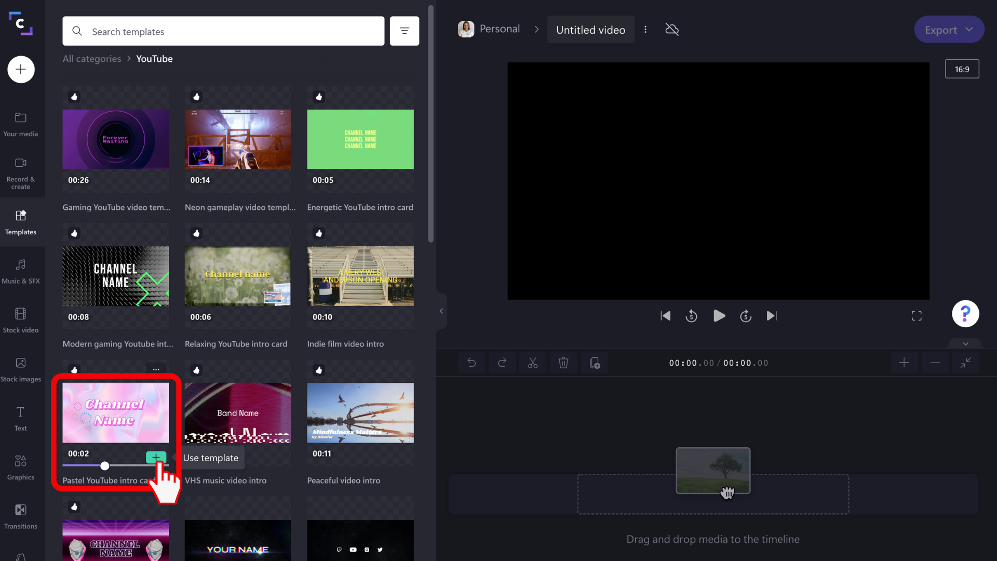
Task: Select VHS music video intro thumbnail
Action: [238, 413]
